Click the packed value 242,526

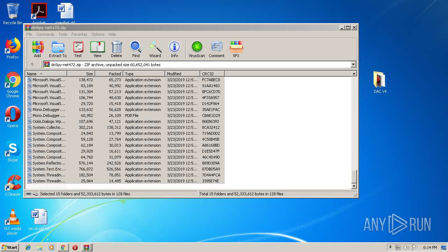pyautogui.click(x=114, y=163)
